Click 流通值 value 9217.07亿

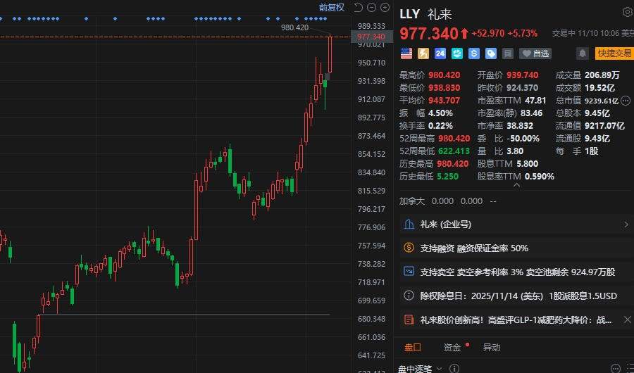[604, 126]
